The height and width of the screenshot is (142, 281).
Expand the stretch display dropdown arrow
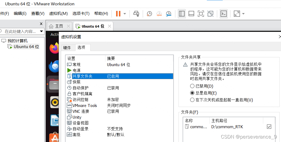coord(243,14)
